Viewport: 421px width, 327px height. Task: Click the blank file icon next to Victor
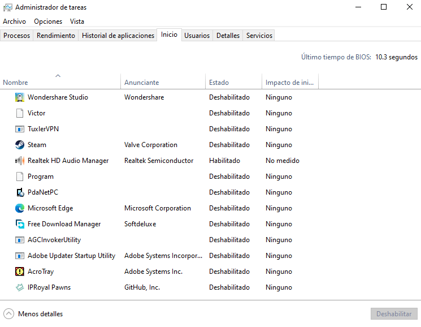click(x=20, y=113)
